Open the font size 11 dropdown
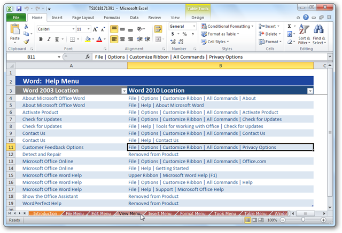Viewport: 342px width, 233px height. [88, 29]
